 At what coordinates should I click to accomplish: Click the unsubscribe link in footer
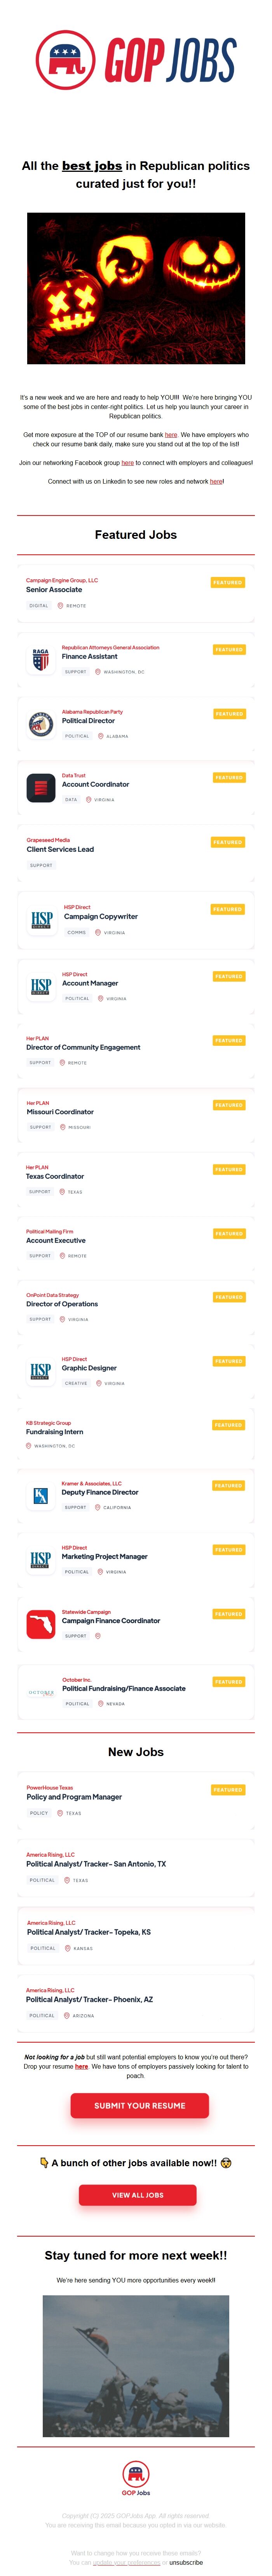186,2562
